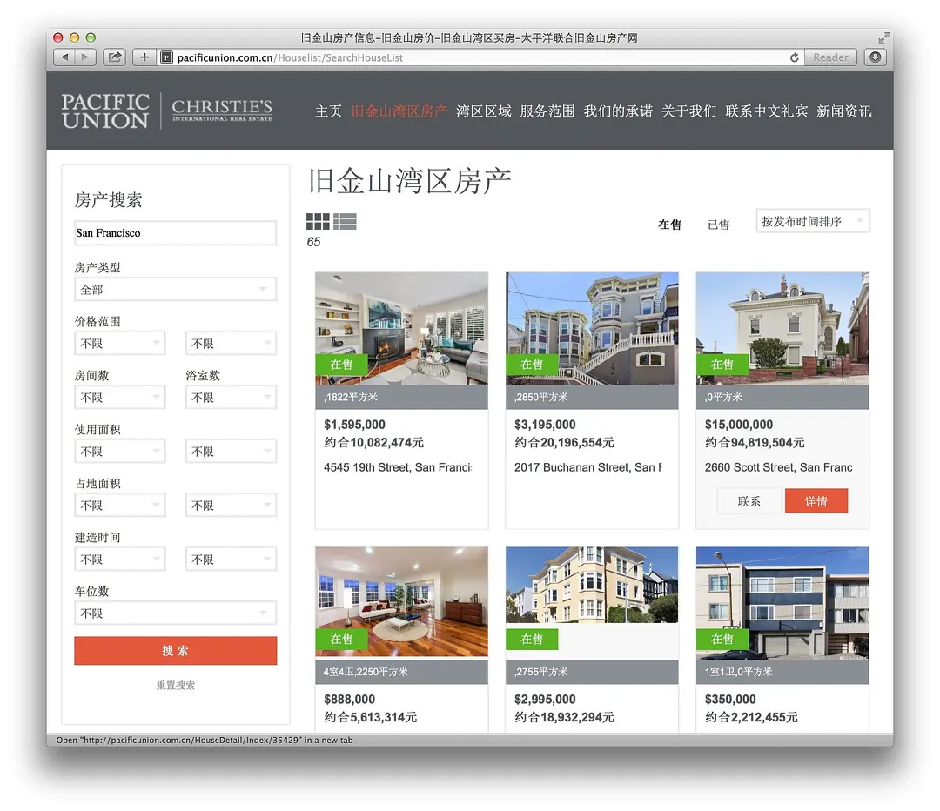Click the Pacific Union Christie's logo
Screen dimensions: 940x811
click(x=167, y=111)
